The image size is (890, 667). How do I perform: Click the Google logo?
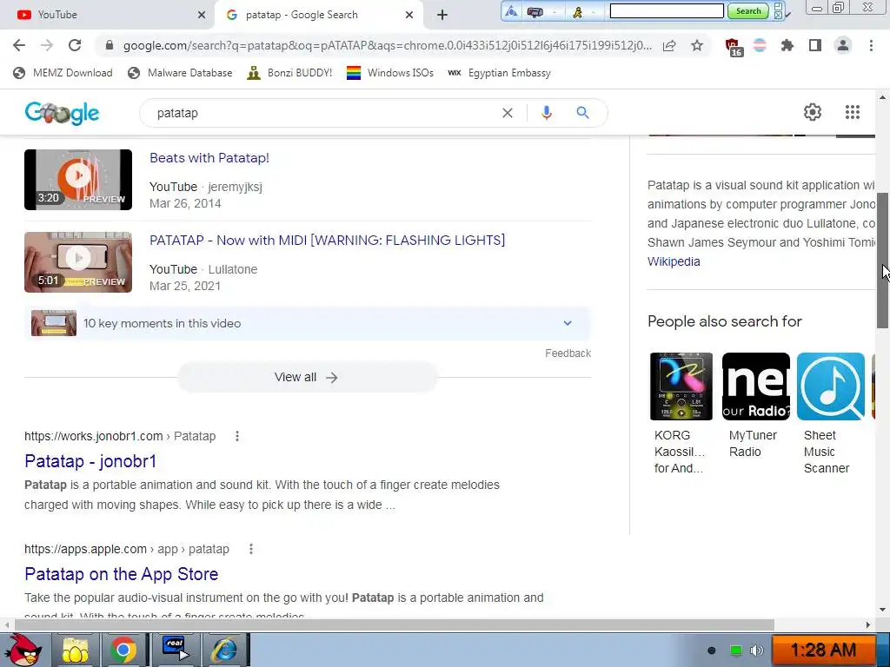[62, 113]
